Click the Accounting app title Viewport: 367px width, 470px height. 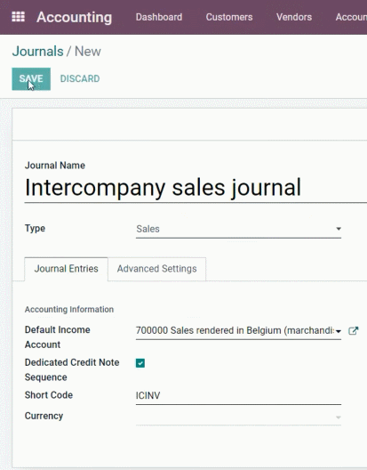coord(75,18)
